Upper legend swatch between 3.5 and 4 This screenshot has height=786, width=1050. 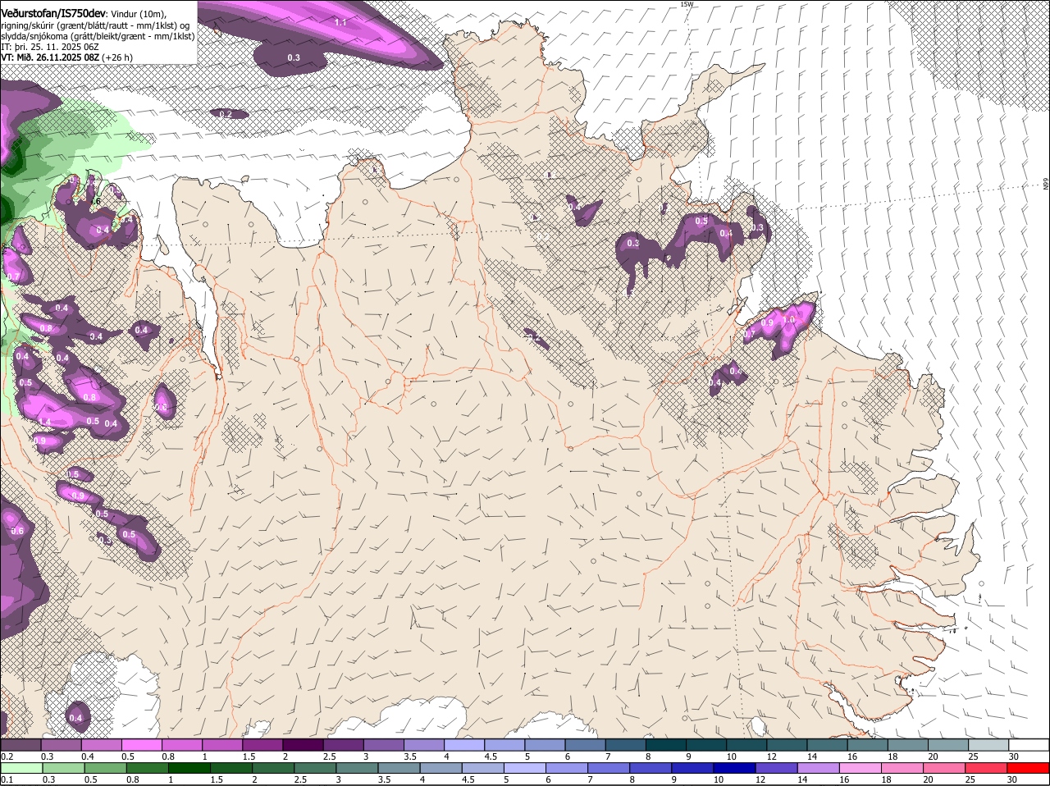click(424, 744)
